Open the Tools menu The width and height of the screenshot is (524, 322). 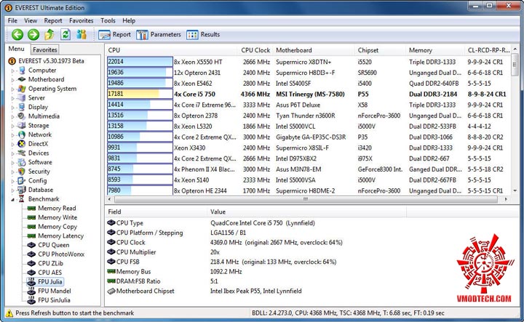[108, 20]
